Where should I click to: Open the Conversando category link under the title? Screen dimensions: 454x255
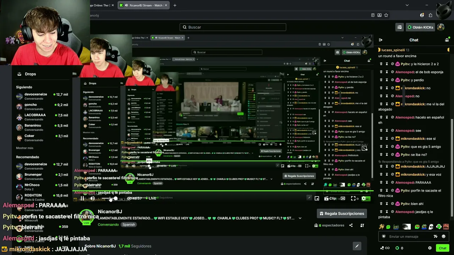pos(108,225)
